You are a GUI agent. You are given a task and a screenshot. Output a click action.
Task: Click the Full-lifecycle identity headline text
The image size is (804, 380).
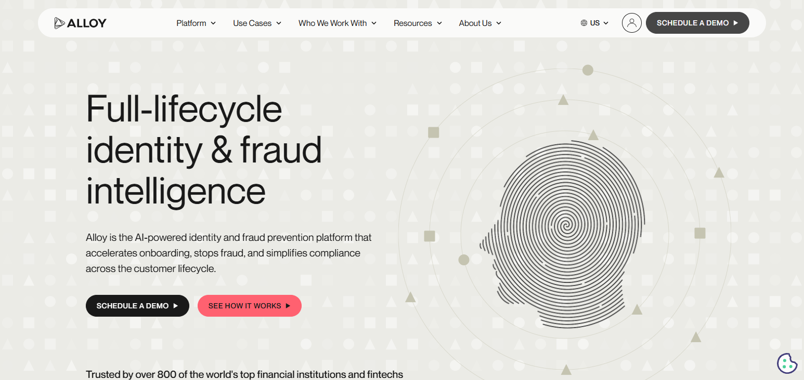coord(204,150)
